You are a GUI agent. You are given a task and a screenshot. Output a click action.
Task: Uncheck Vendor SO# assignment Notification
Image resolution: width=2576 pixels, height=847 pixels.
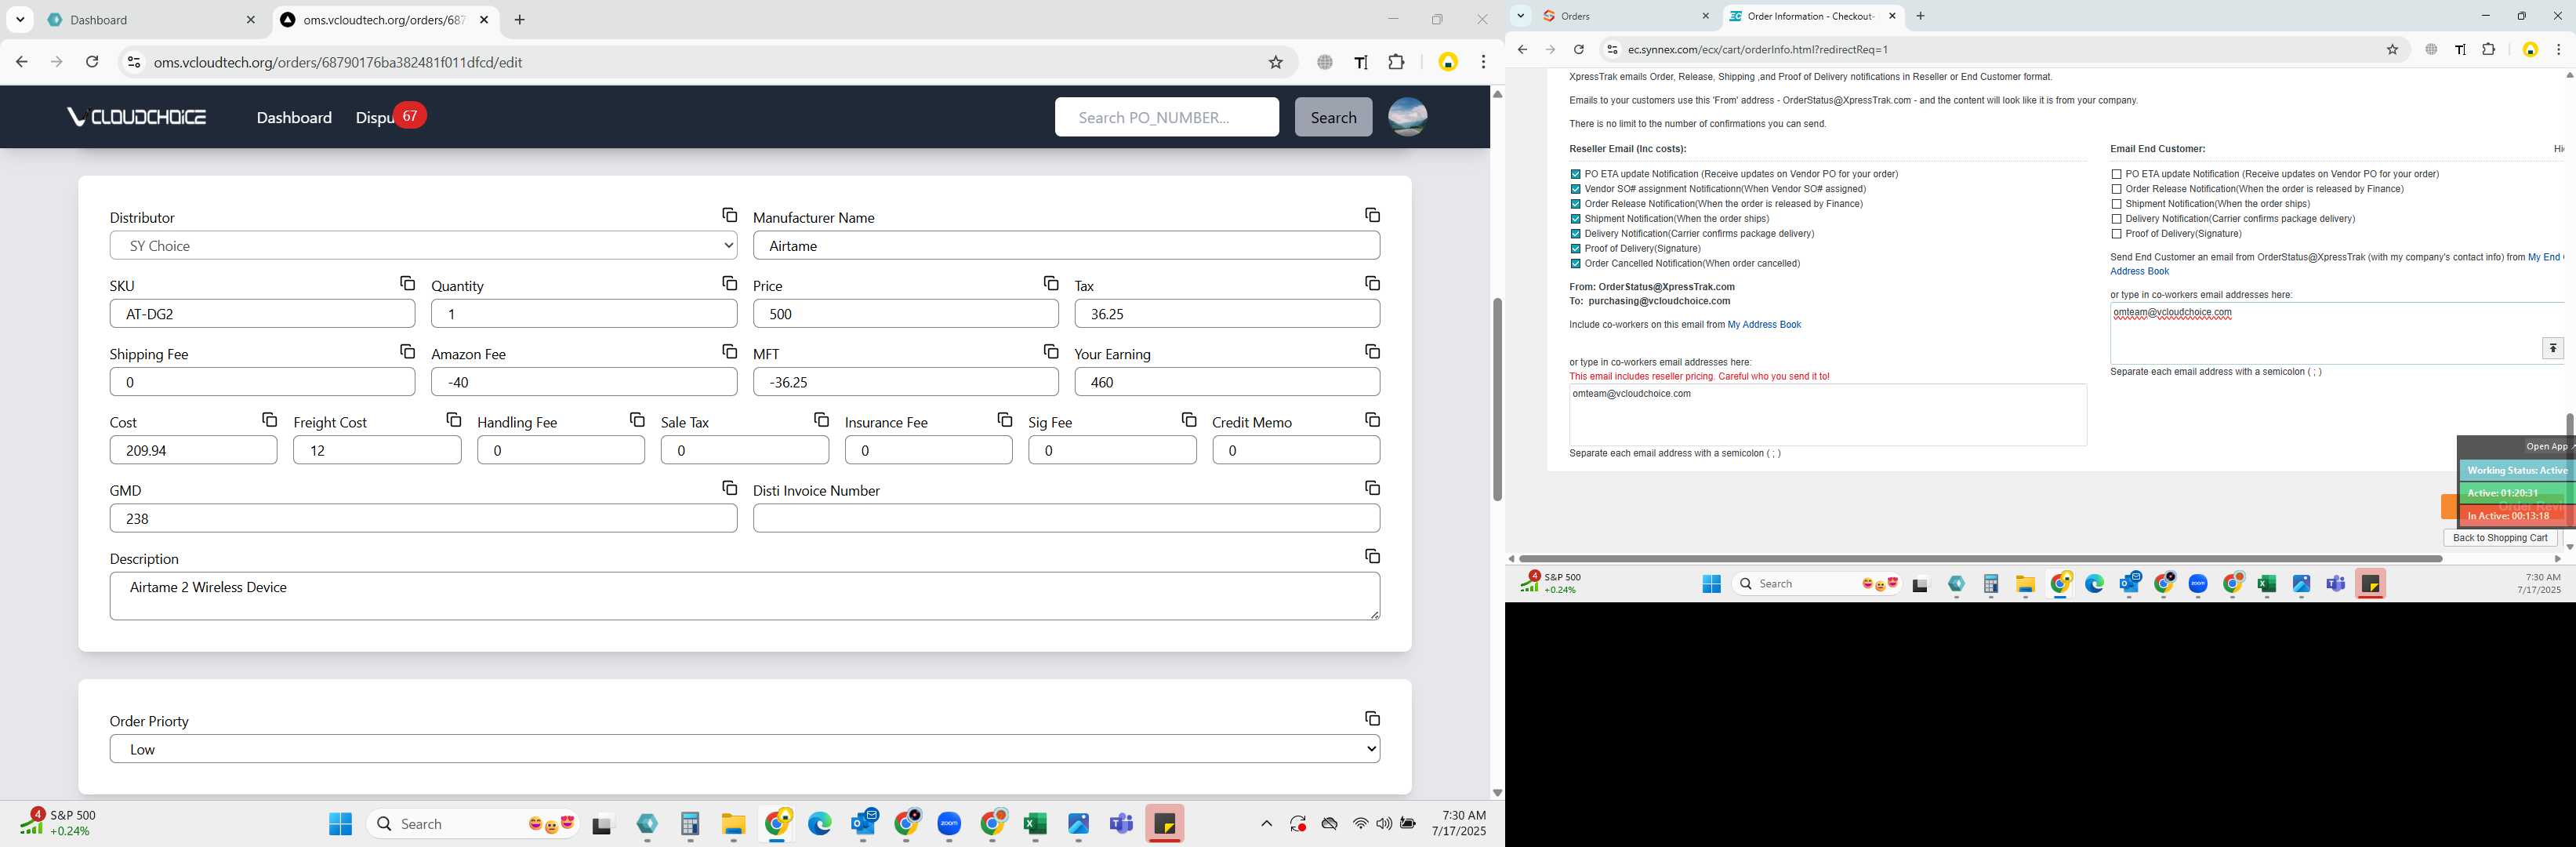coord(1575,189)
